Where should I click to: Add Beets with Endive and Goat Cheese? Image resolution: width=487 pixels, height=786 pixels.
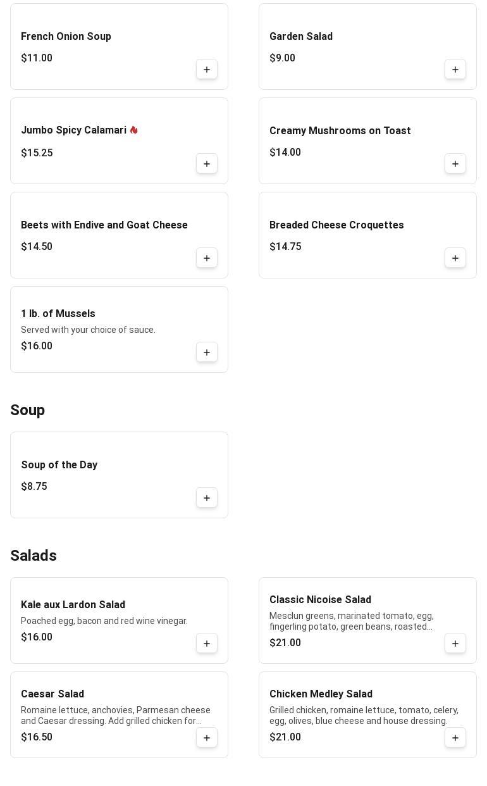(207, 258)
